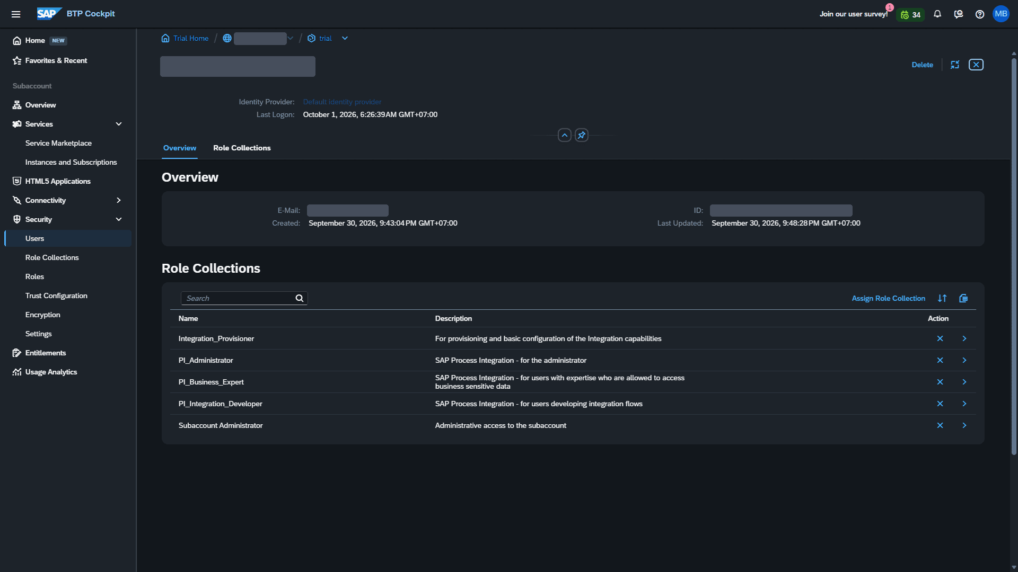The width and height of the screenshot is (1018, 572).
Task: Open details of Subaccount Administrator via arrow
Action: (x=964, y=425)
